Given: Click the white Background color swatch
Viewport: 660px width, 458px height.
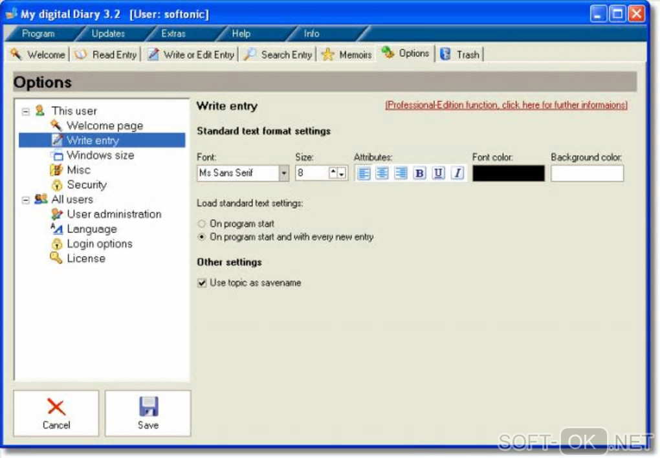Looking at the screenshot, I should click(587, 173).
